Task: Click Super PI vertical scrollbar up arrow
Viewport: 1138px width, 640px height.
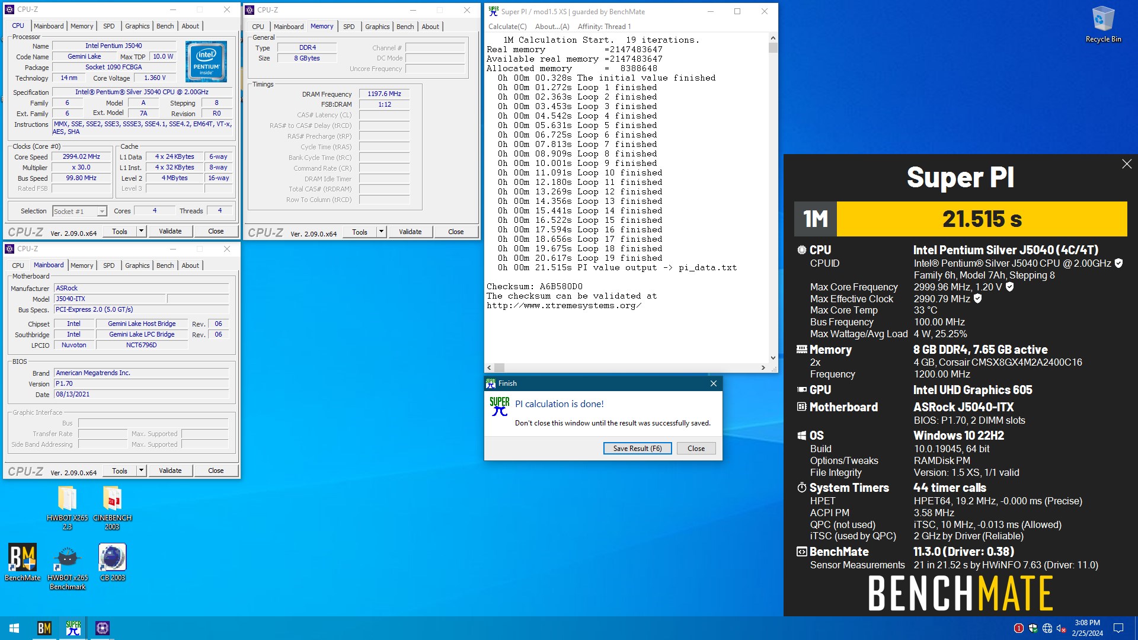Action: tap(773, 38)
